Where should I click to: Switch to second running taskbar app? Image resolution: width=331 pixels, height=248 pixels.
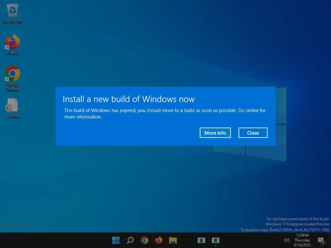click(216, 240)
